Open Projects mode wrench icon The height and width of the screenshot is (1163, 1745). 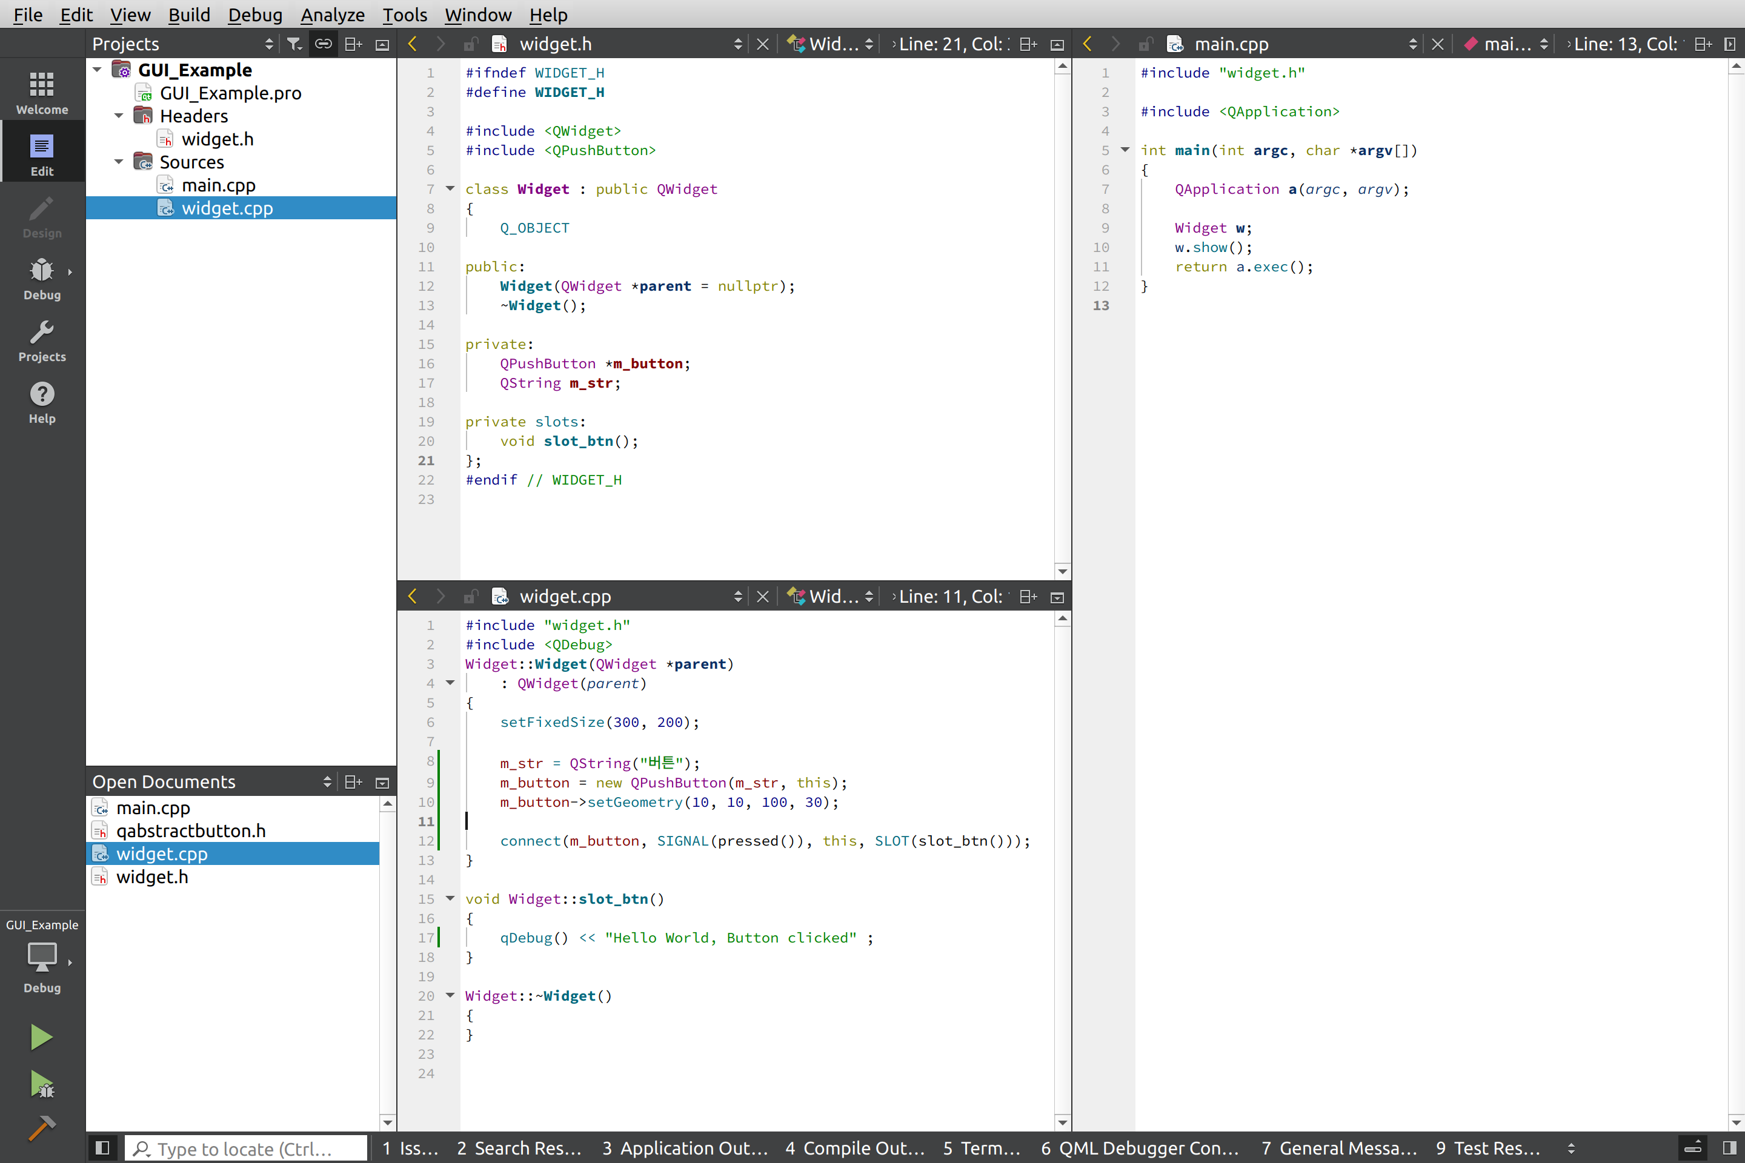point(42,340)
